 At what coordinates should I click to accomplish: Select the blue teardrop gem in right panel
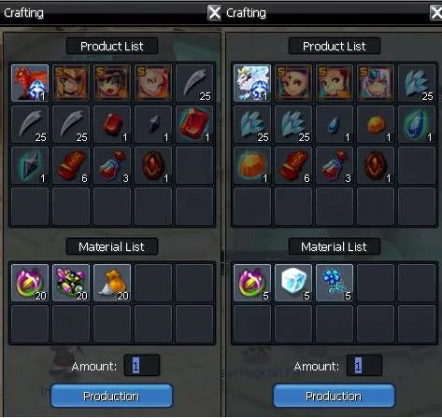335,124
